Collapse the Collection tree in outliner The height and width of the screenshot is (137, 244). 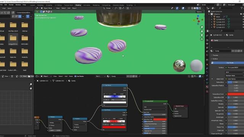tap(209, 14)
